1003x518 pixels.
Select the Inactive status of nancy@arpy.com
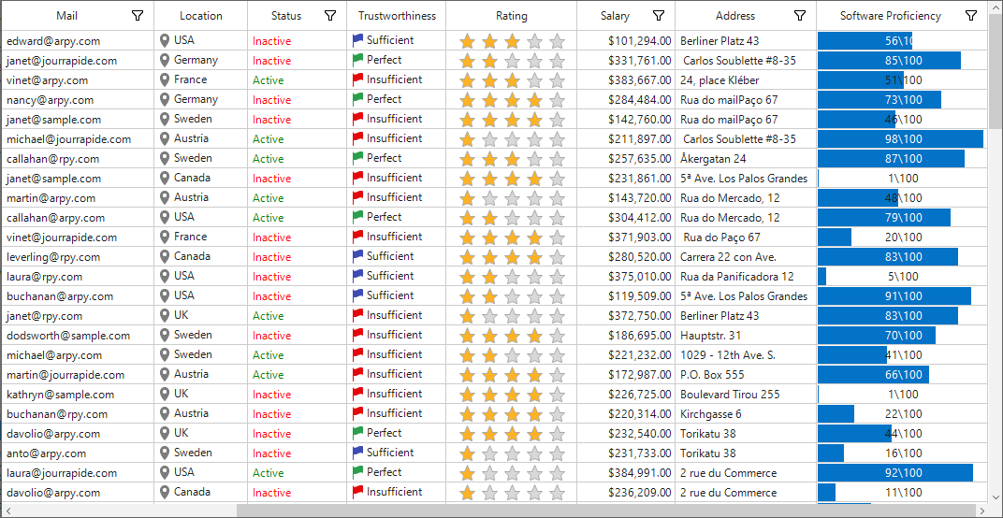[x=298, y=100]
